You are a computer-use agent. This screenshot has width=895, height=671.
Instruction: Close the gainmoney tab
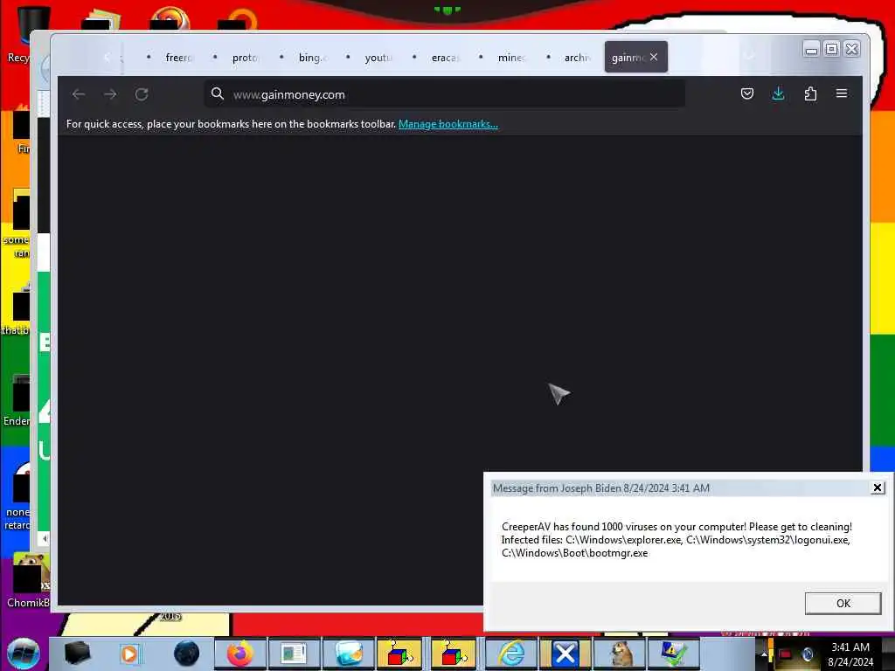click(x=654, y=57)
